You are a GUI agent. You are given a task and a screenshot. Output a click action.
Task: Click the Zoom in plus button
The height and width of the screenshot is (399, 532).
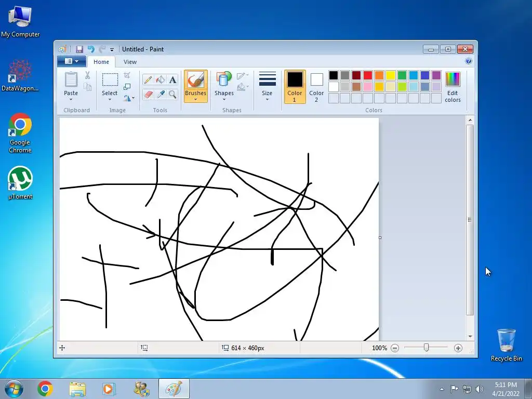[458, 348]
